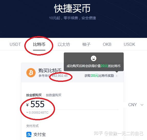
Task: Click the info icon beside 比特币奖励
Action: coord(117,76)
